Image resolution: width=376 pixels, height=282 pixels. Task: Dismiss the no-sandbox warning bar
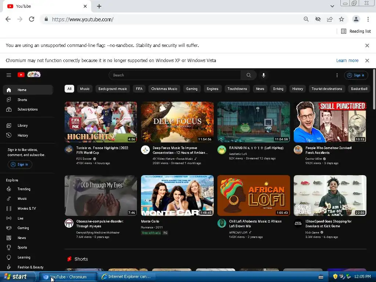pyautogui.click(x=367, y=45)
